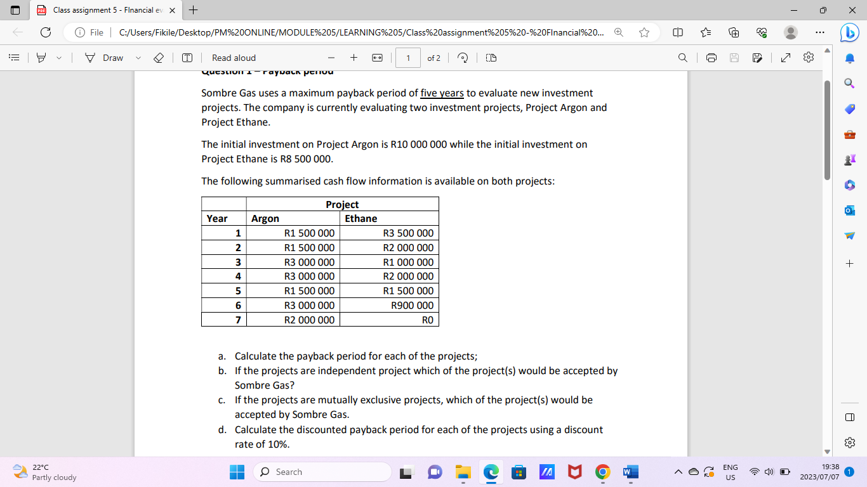Open sidebar Tools briefcase

(x=849, y=134)
